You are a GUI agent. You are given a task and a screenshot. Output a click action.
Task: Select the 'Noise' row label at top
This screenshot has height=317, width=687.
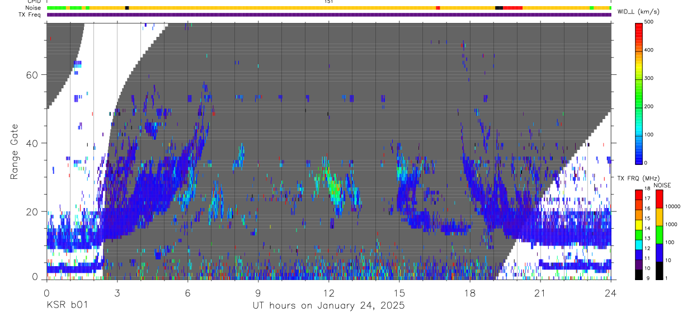coord(34,8)
